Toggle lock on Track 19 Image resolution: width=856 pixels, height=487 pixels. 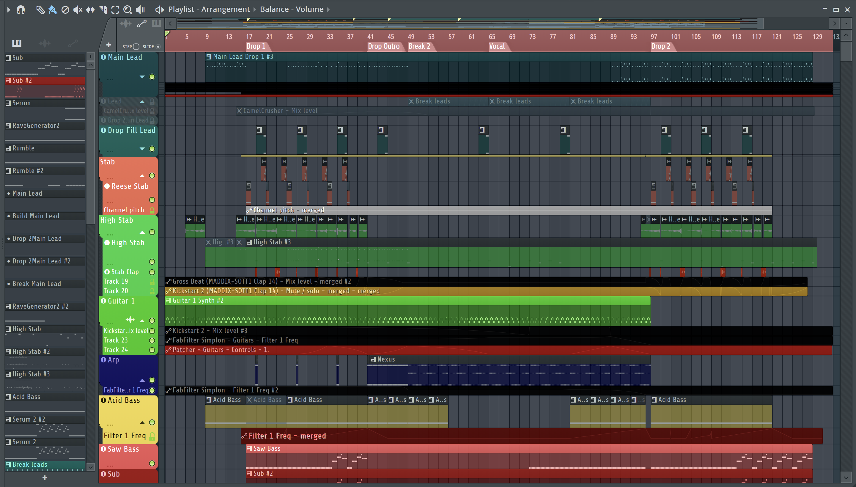click(x=152, y=282)
